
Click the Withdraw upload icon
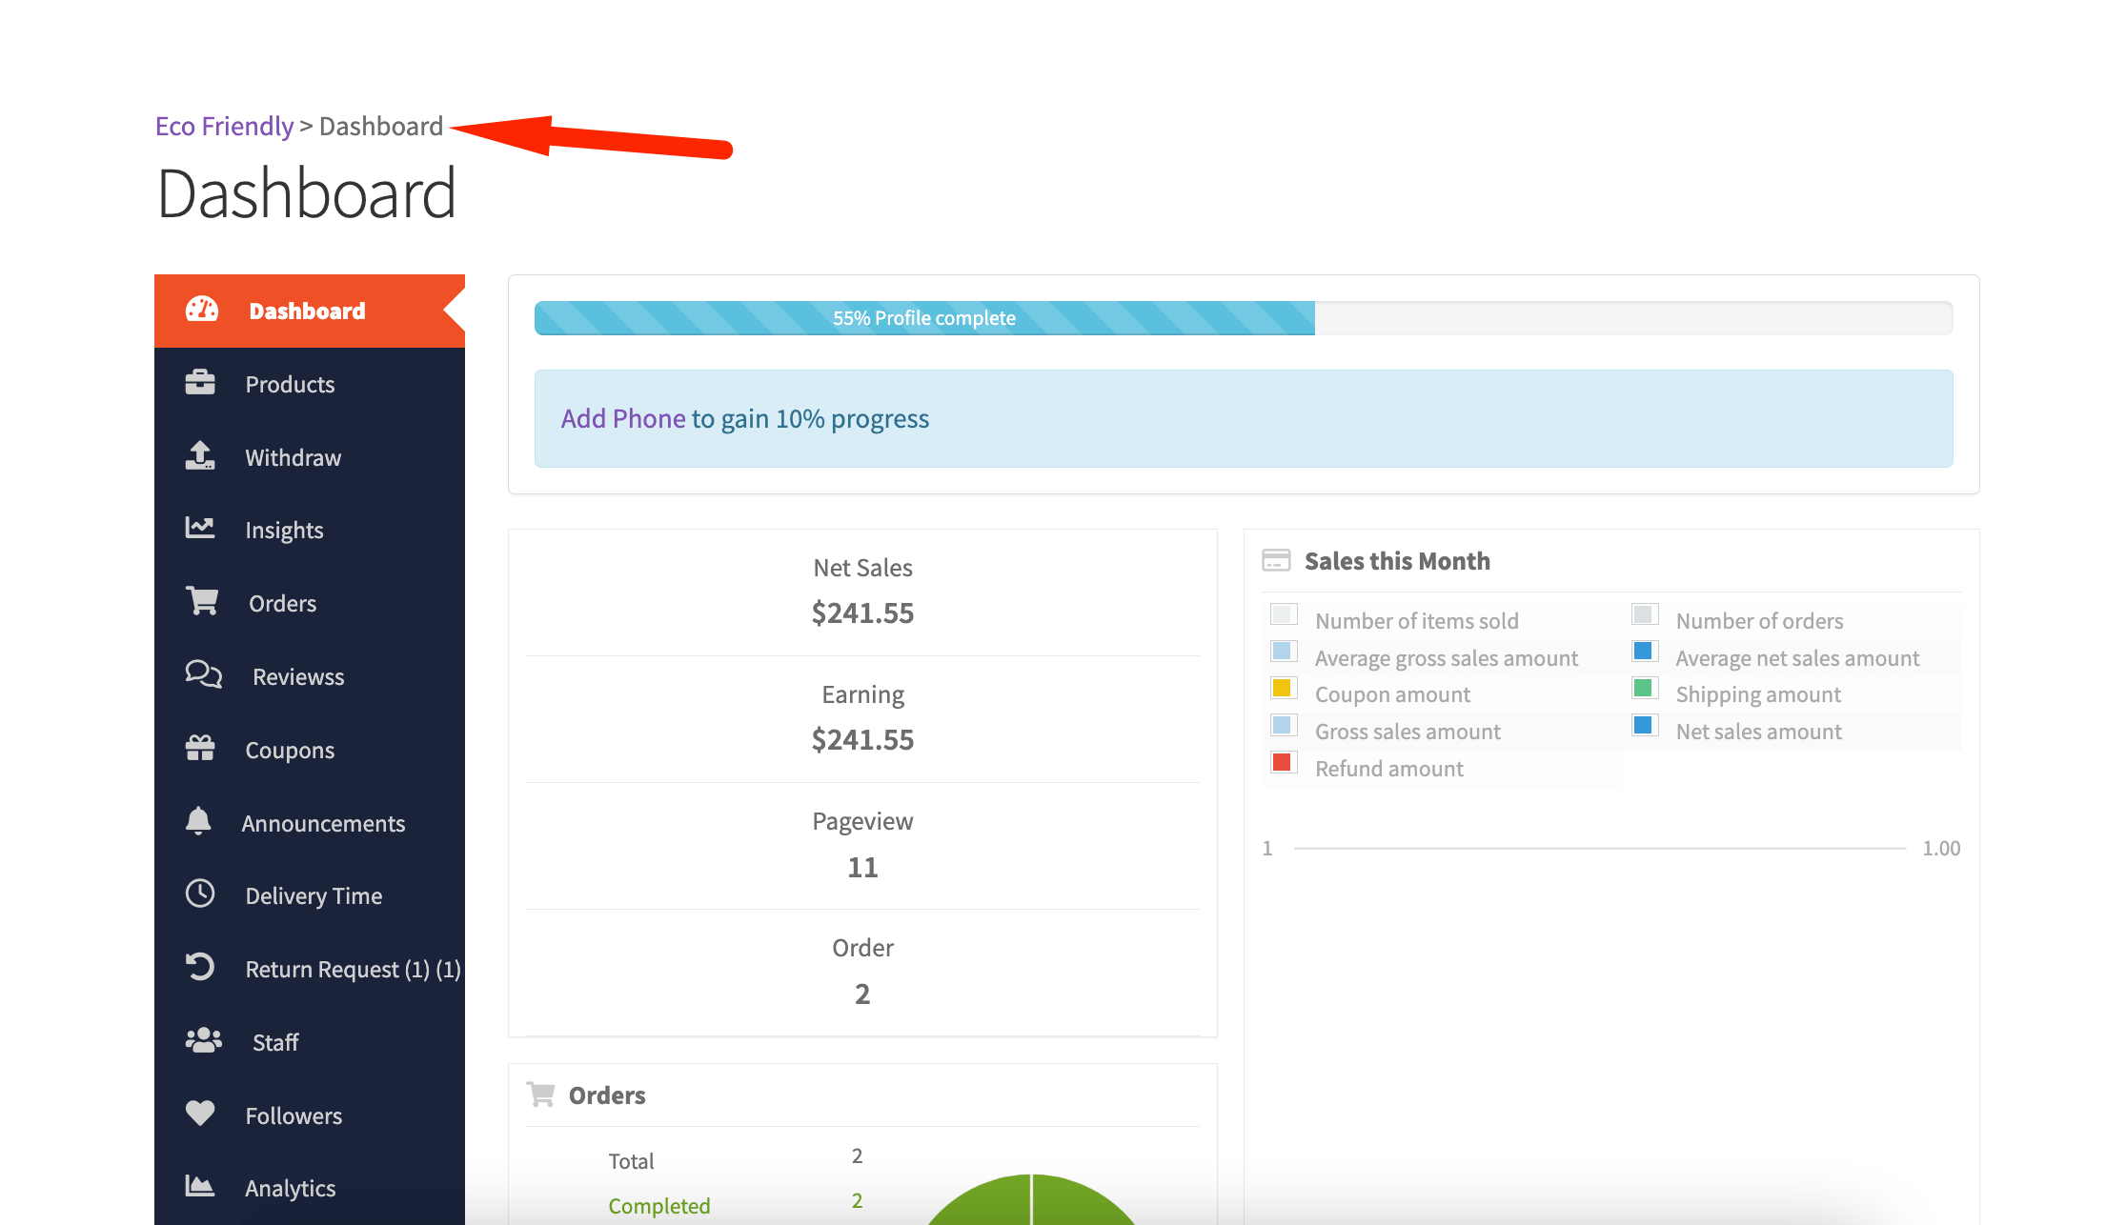[200, 456]
